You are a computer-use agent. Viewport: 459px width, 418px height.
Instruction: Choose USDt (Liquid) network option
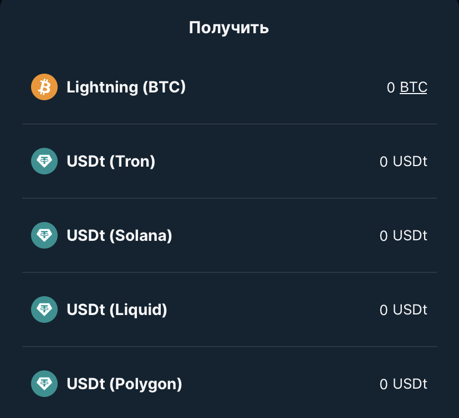(229, 310)
